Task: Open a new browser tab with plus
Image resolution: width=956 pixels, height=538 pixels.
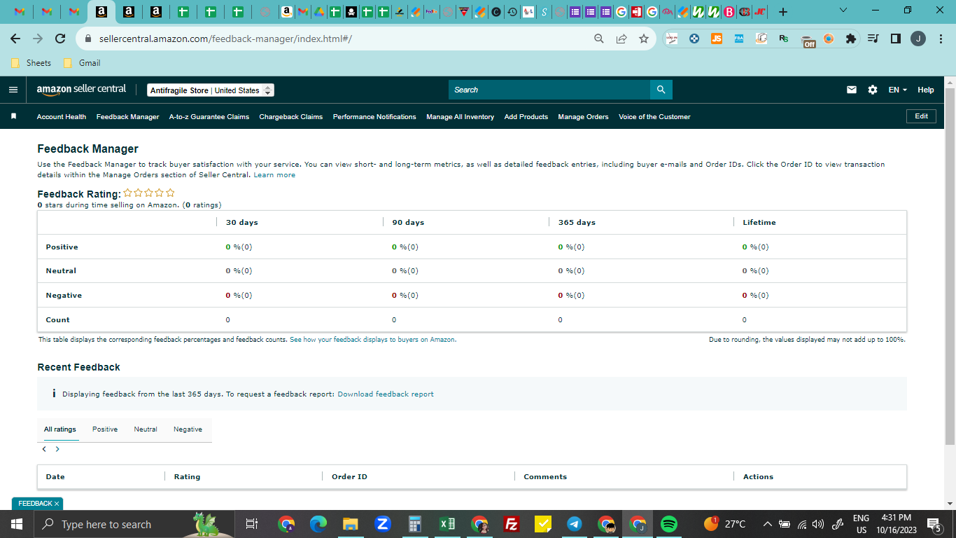Action: (x=783, y=12)
